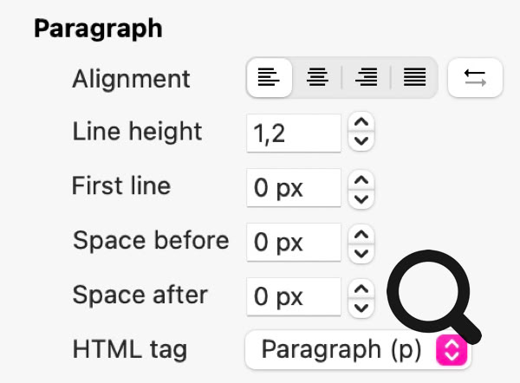520x383 pixels.
Task: Increase Space after value
Action: tap(362, 289)
